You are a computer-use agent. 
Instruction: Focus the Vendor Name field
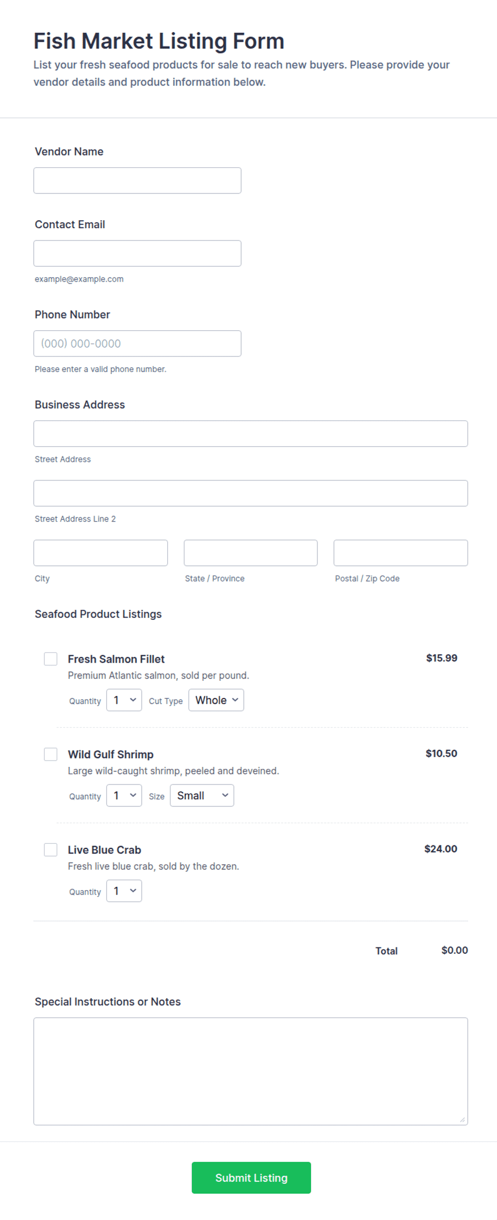coord(137,181)
